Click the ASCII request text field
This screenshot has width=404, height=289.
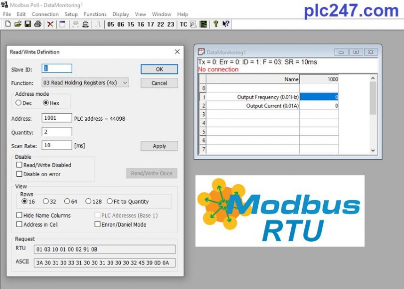pos(105,263)
